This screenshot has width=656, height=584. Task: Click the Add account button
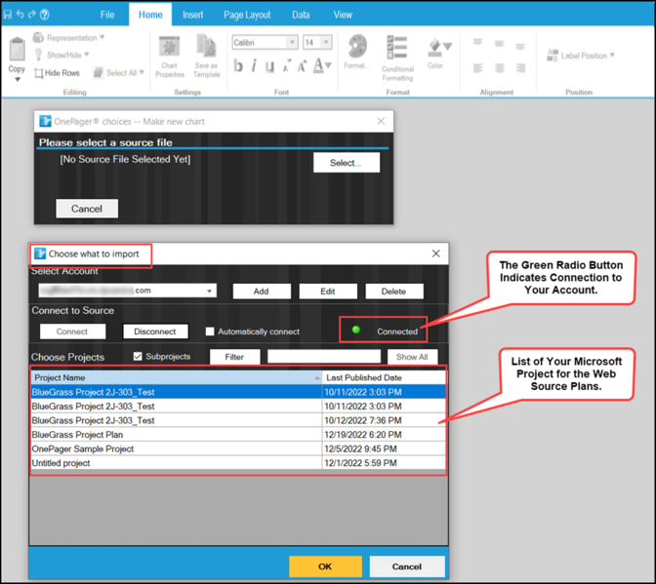coord(262,292)
